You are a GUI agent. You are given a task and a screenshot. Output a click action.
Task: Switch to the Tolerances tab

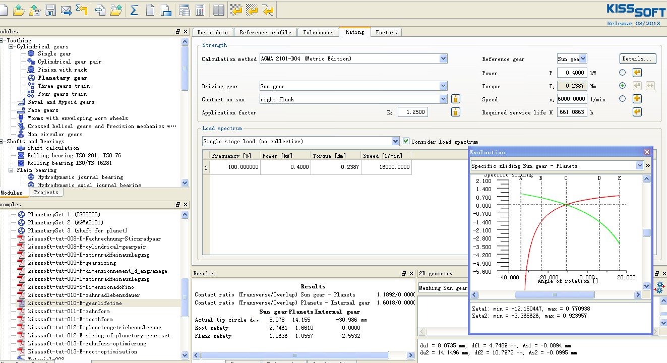click(x=318, y=32)
